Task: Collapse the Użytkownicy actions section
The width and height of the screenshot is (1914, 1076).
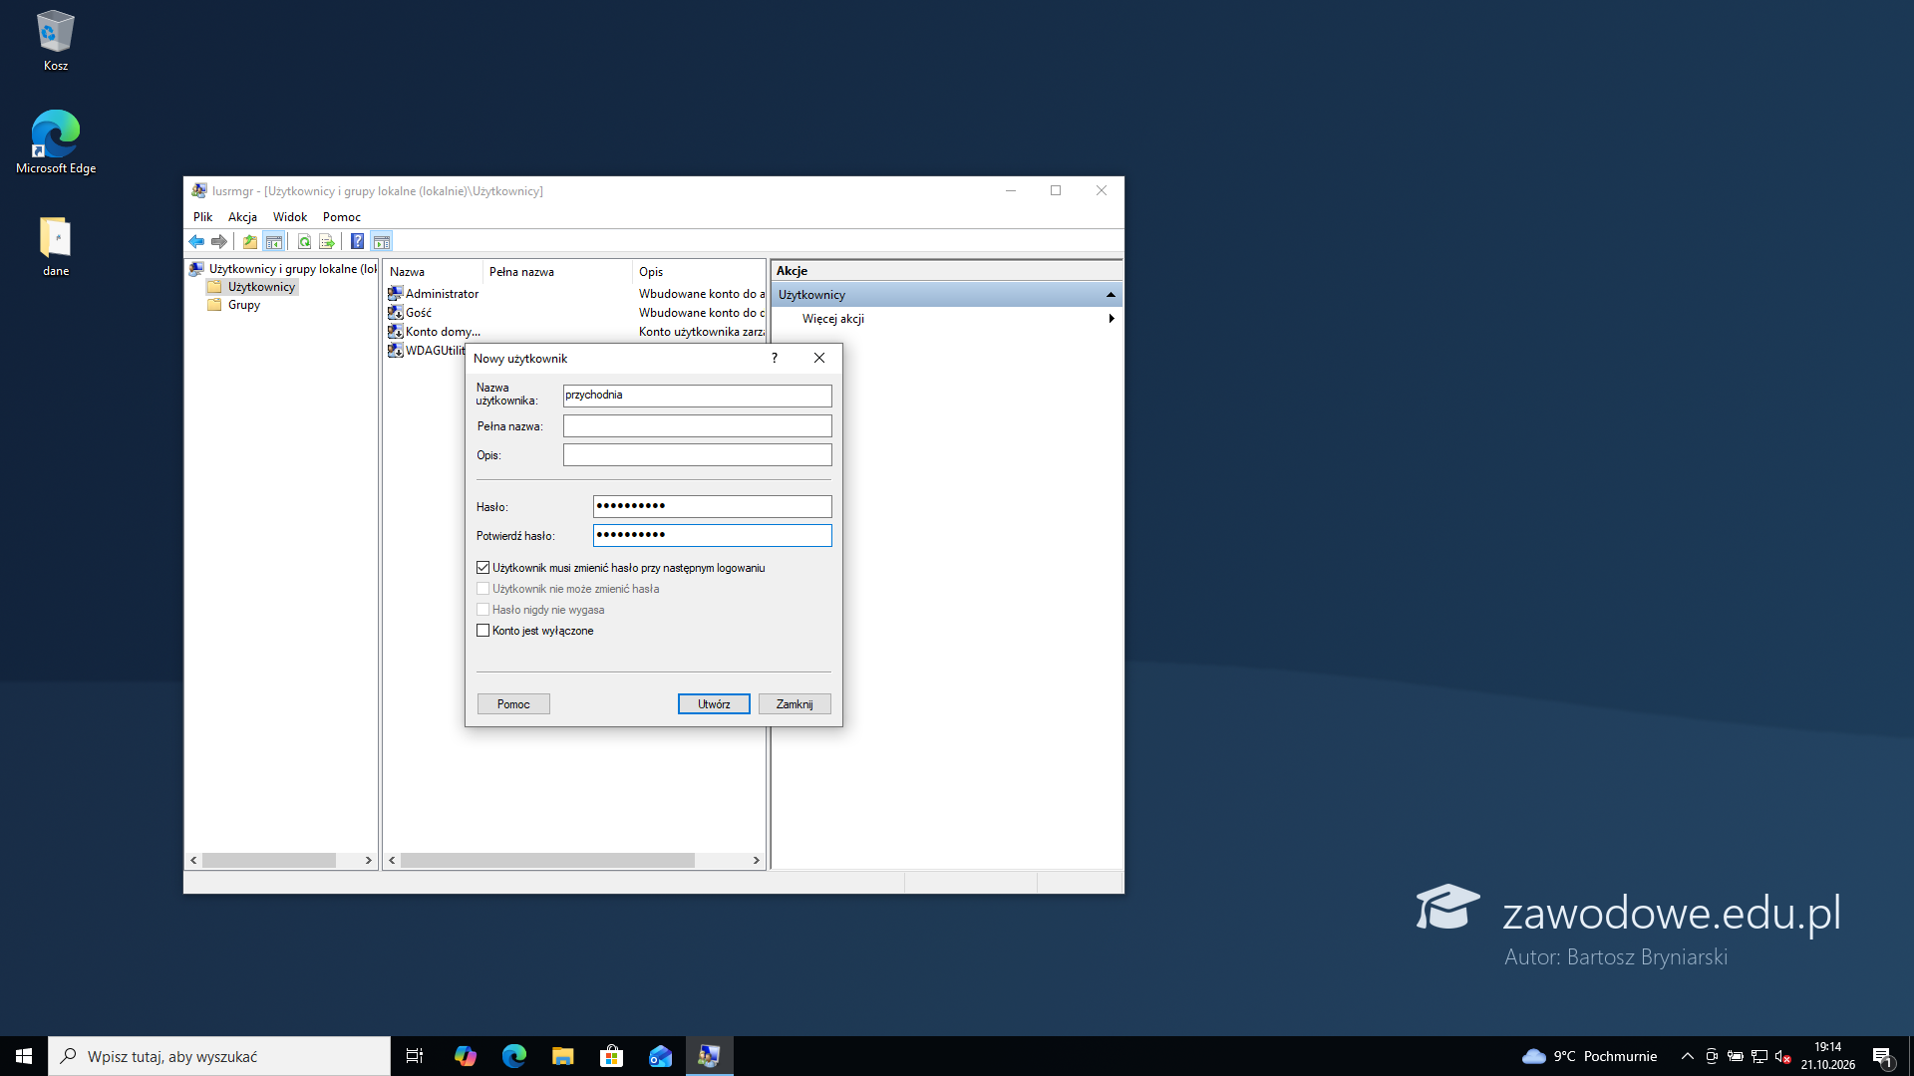Action: [x=1111, y=295]
